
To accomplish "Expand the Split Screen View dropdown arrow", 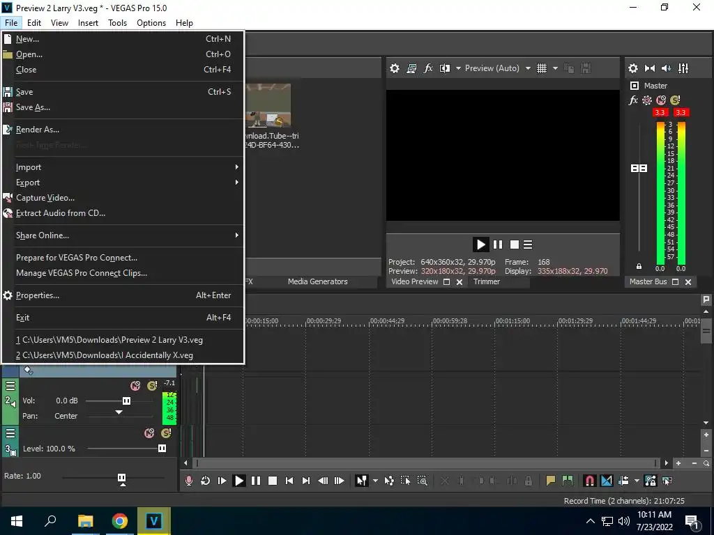I will 458,68.
